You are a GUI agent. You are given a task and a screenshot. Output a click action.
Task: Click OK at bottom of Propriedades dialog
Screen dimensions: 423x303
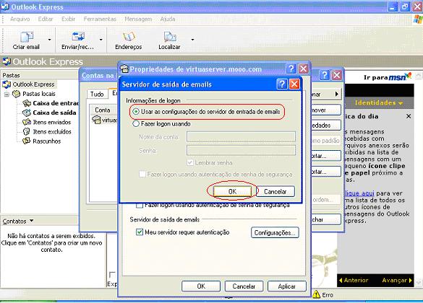(x=201, y=286)
